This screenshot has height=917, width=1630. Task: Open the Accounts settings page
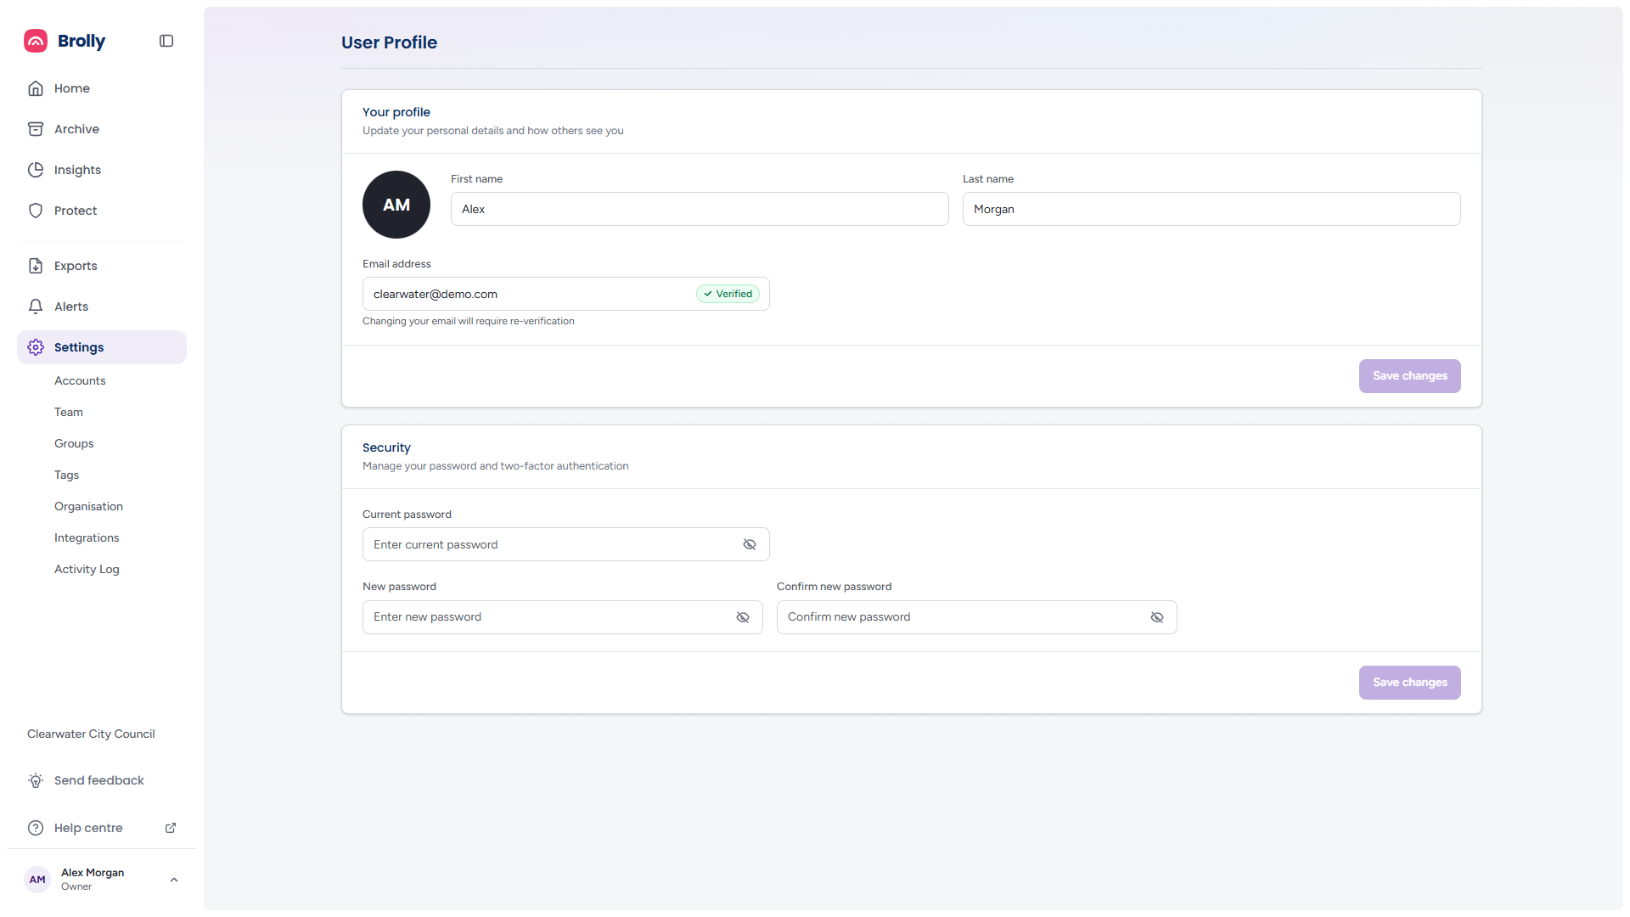coord(80,380)
